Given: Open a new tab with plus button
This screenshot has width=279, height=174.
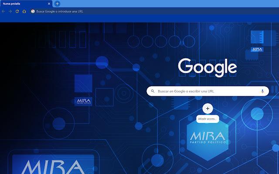Looking at the screenshot, I should (57, 3).
